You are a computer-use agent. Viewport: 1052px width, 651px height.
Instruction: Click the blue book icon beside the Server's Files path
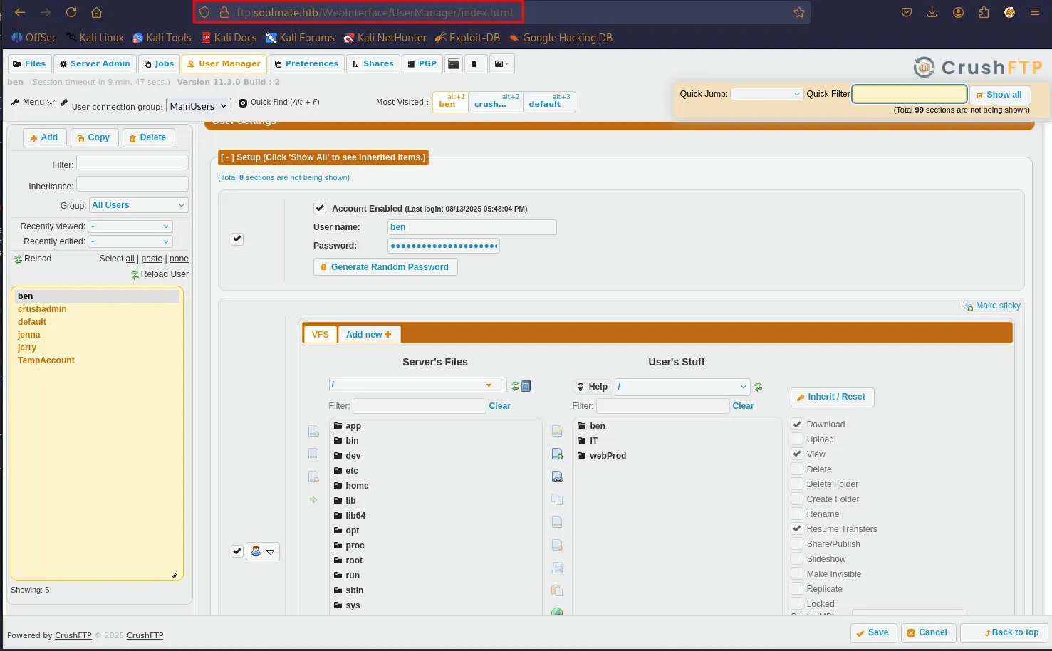(x=526, y=386)
